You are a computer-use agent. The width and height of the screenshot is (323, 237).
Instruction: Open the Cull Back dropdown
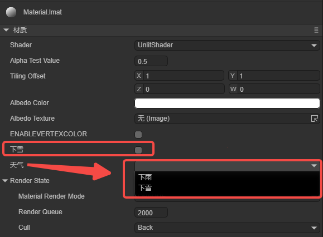coord(227,228)
